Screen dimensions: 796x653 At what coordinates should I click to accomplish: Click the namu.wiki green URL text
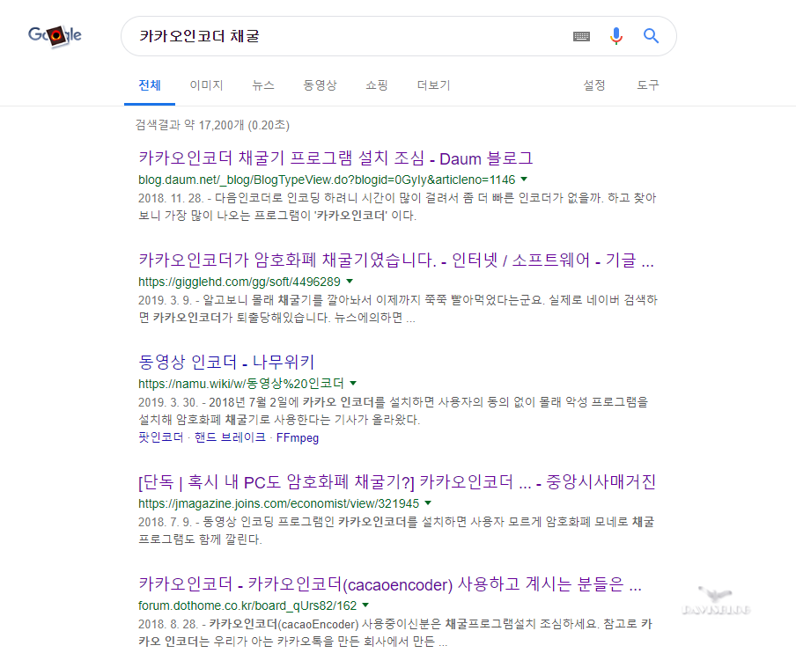(x=241, y=384)
